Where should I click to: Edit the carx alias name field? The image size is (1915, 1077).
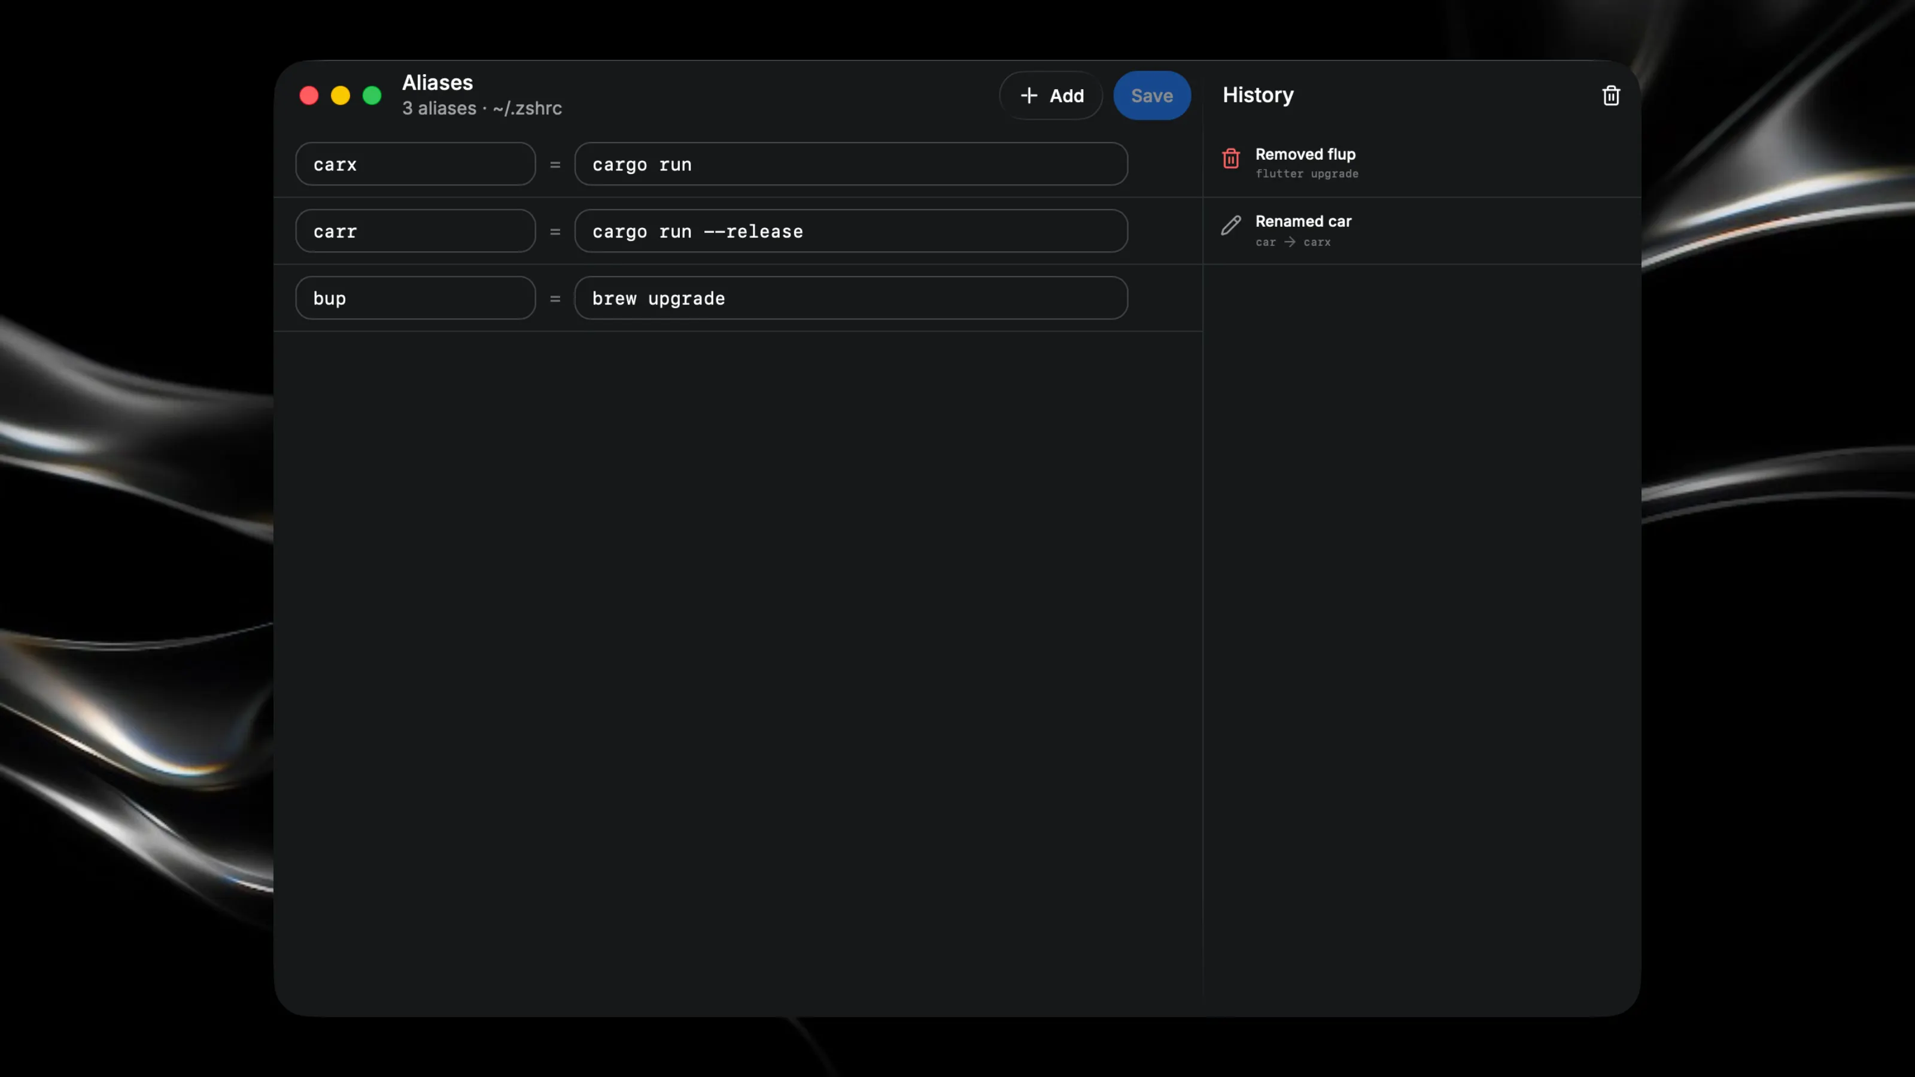click(415, 165)
